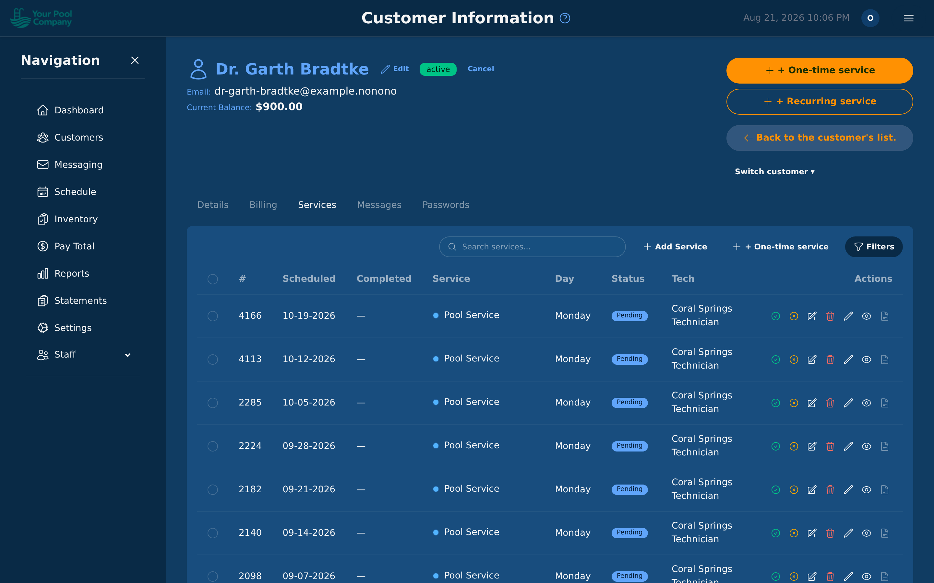Open the edit square icon for service 4113

pos(812,360)
